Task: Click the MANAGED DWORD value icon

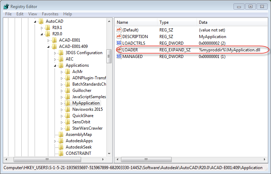Action: pos(119,57)
